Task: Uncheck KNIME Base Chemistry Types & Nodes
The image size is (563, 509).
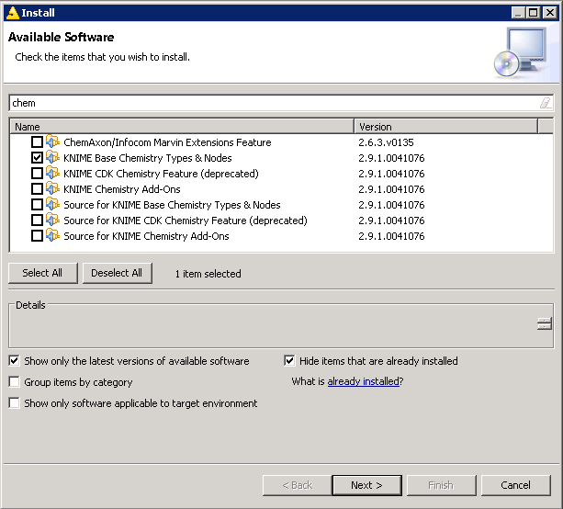Action: pos(37,158)
